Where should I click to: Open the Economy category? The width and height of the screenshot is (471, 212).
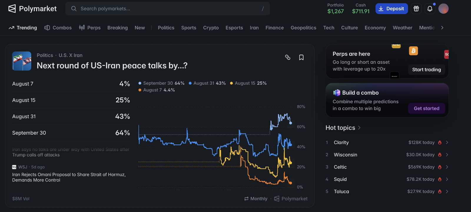tap(375, 28)
